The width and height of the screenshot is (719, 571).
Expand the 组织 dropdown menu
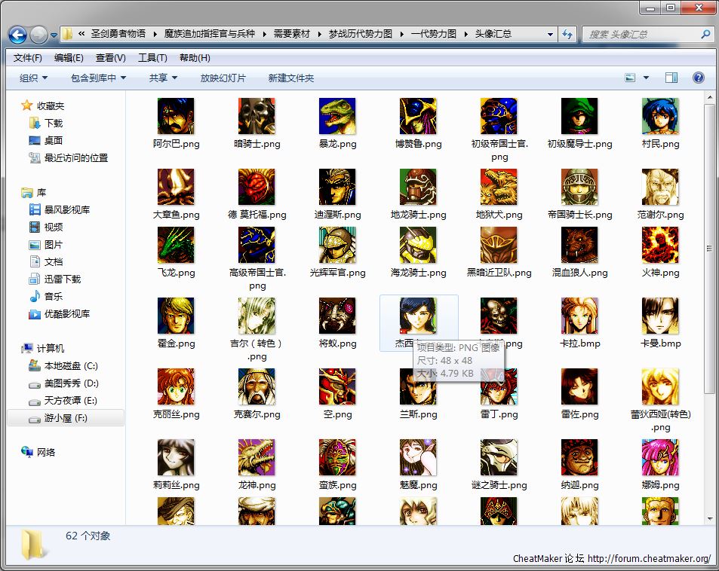[x=33, y=78]
